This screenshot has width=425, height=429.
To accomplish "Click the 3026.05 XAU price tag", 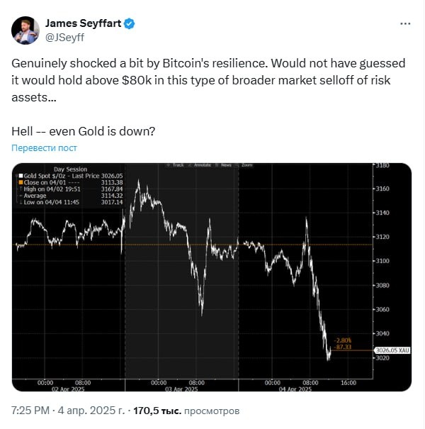I will coord(392,350).
